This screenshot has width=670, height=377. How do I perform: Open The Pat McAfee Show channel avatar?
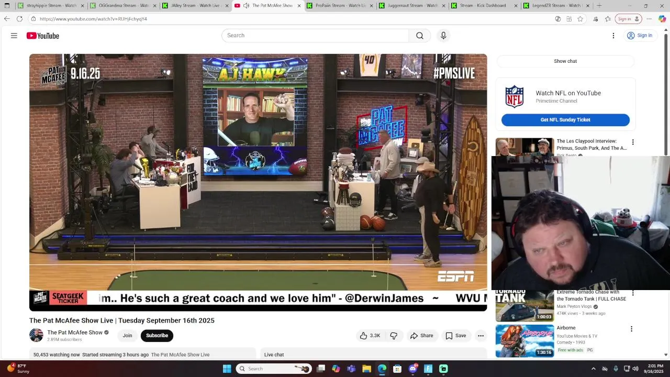(36, 335)
